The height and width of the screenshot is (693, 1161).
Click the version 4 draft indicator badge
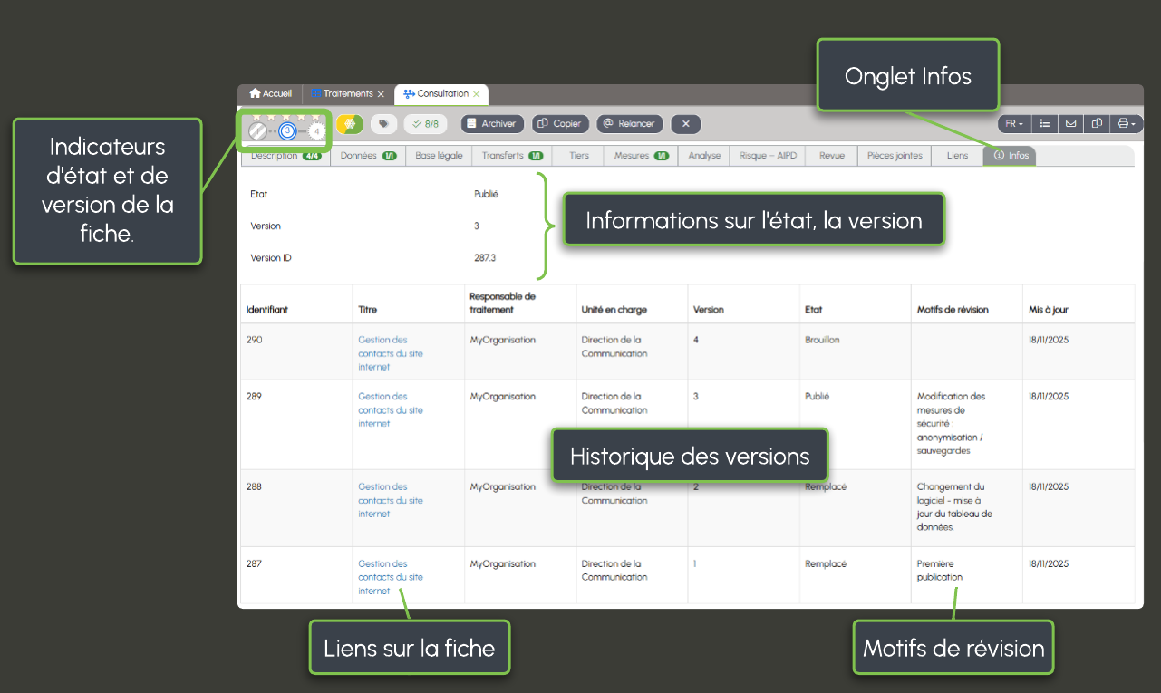click(316, 131)
